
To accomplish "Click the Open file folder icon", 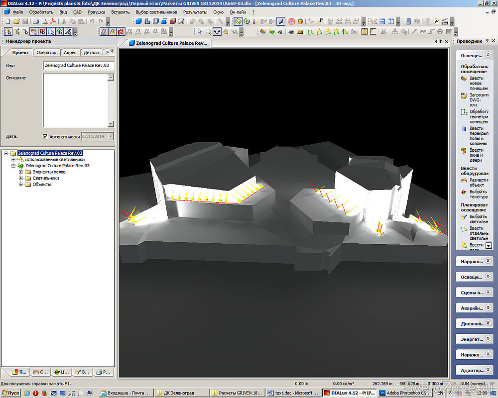I will (16, 21).
